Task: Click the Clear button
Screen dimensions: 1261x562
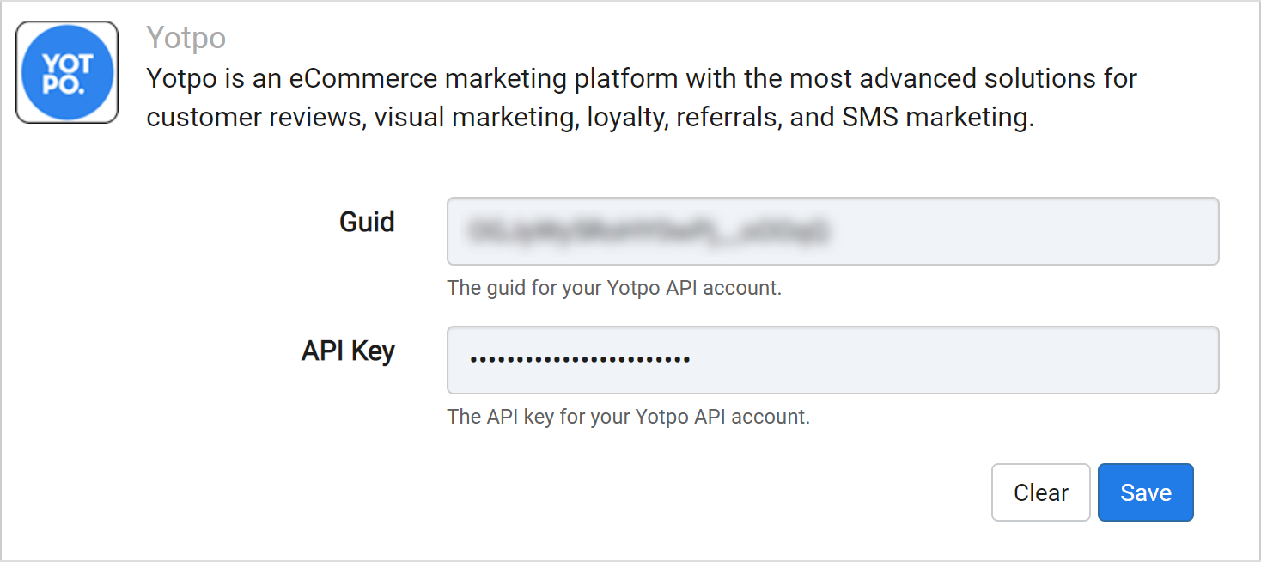Action: pyautogui.click(x=1041, y=492)
